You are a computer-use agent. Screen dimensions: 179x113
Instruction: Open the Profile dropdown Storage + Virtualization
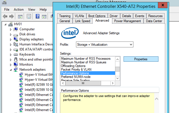(x=105, y=45)
